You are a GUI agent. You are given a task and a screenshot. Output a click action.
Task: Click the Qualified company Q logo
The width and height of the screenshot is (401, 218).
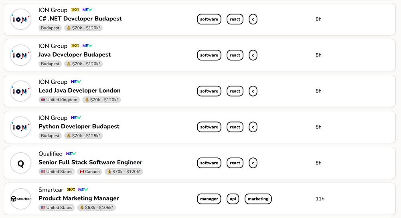point(20,163)
